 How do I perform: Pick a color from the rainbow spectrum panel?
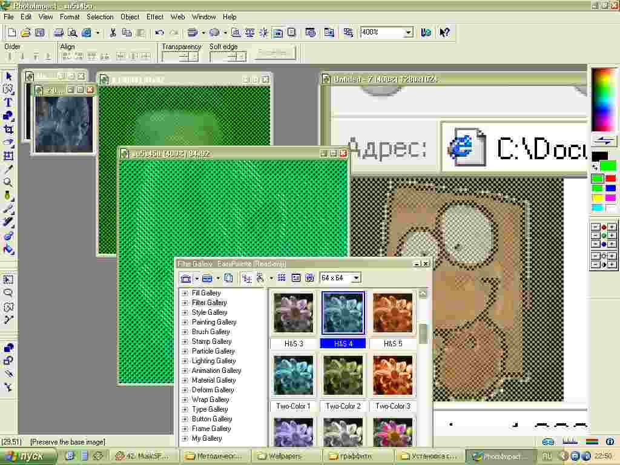coord(604,99)
